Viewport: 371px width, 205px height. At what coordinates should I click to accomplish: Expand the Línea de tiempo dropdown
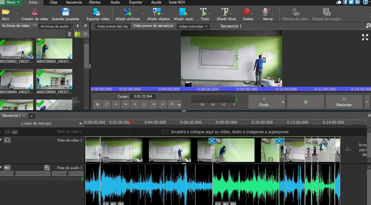(x=81, y=124)
